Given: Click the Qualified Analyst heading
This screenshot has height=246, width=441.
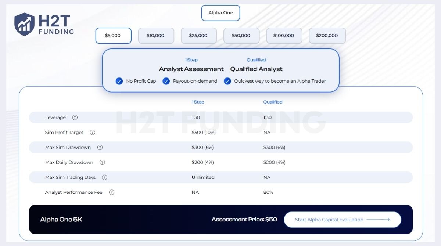Looking at the screenshot, I should pos(256,69).
